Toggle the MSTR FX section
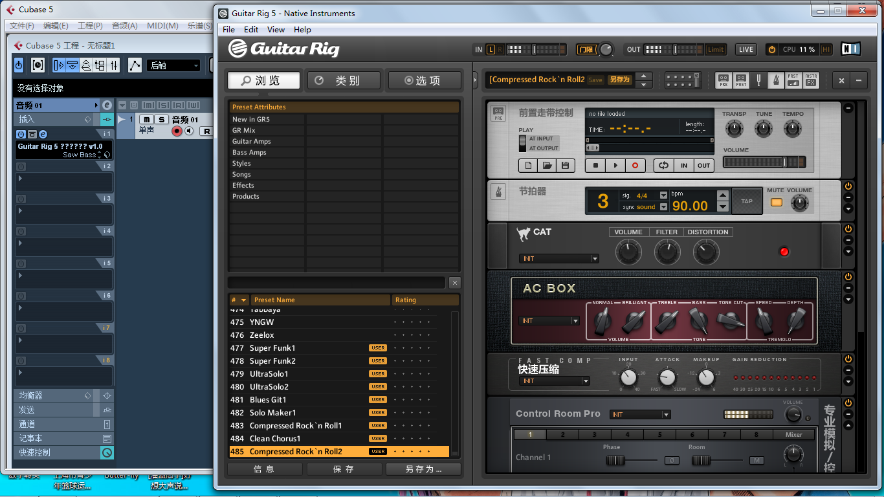The height and width of the screenshot is (497, 884). click(x=811, y=80)
